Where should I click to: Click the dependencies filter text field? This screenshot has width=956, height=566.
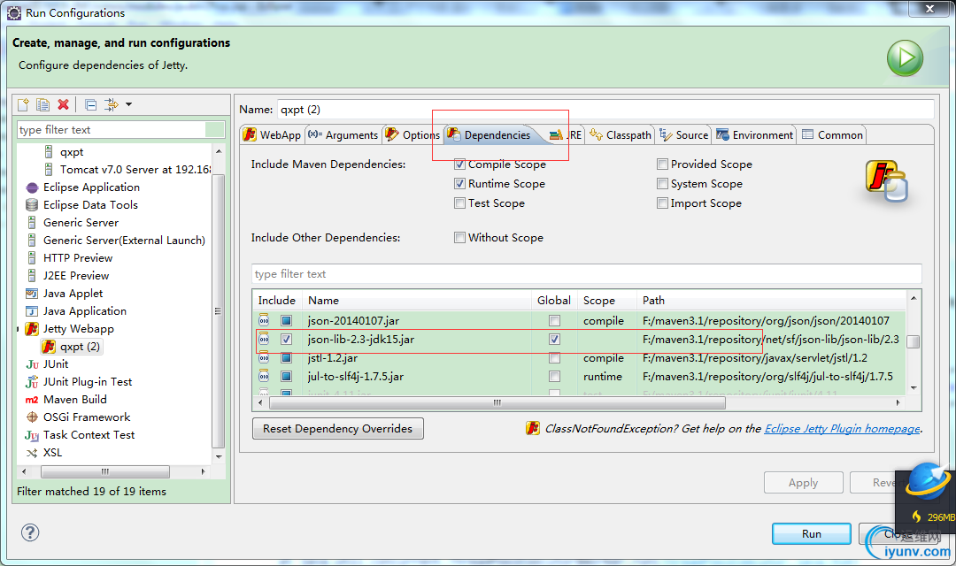(587, 274)
